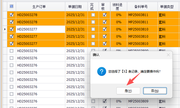The image size is (180, 108).
Task: Close the 确认 dialog with X
Action: click(168, 55)
